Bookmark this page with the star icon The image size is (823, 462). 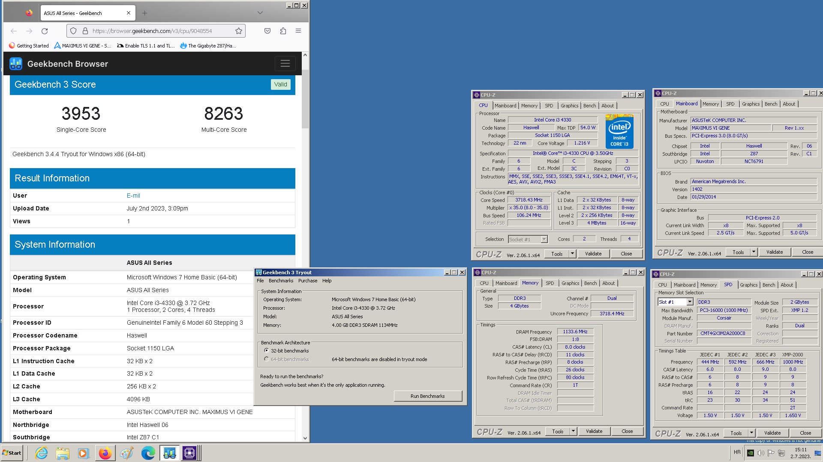[x=239, y=31]
